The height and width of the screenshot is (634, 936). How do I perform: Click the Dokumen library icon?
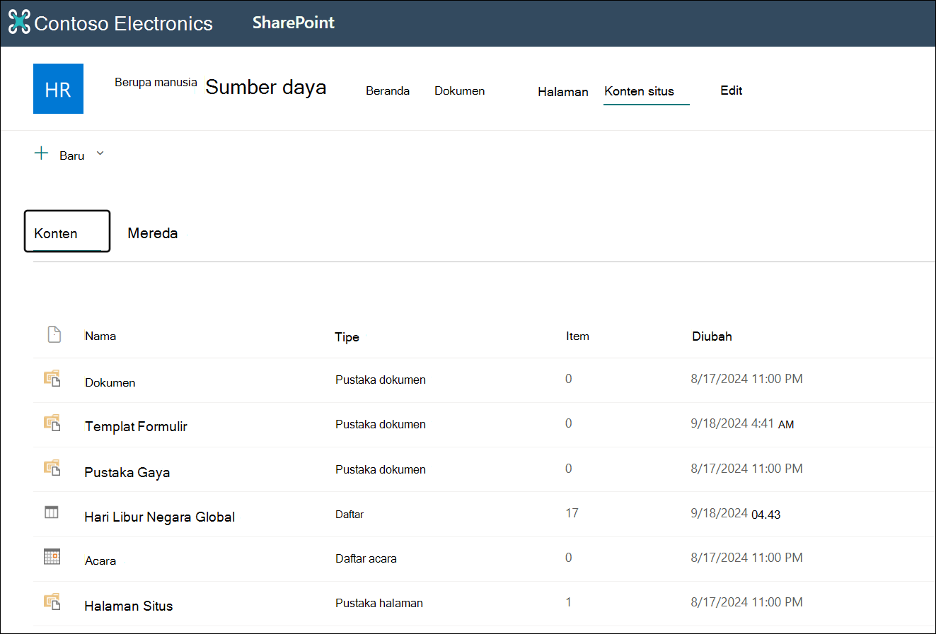[52, 379]
